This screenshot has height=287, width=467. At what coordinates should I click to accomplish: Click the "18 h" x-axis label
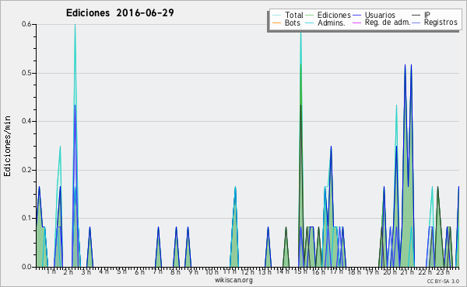pos(354,271)
